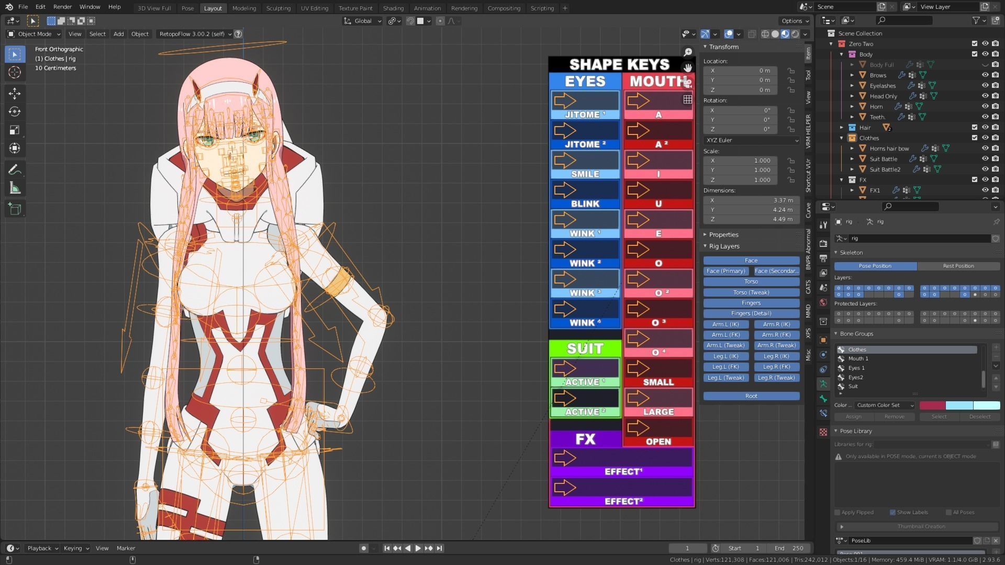Viewport: 1005px width, 565px height.
Task: Open the Keying menu in timeline
Action: (76, 548)
